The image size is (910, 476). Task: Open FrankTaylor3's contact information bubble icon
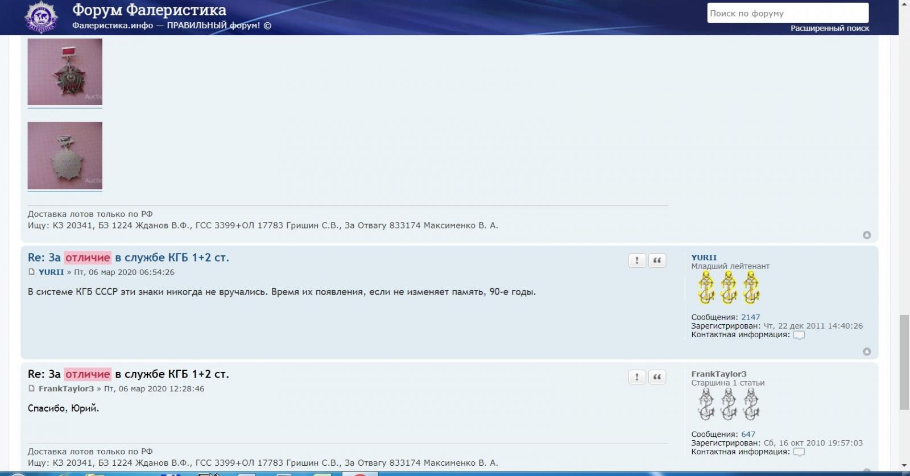pyautogui.click(x=799, y=452)
